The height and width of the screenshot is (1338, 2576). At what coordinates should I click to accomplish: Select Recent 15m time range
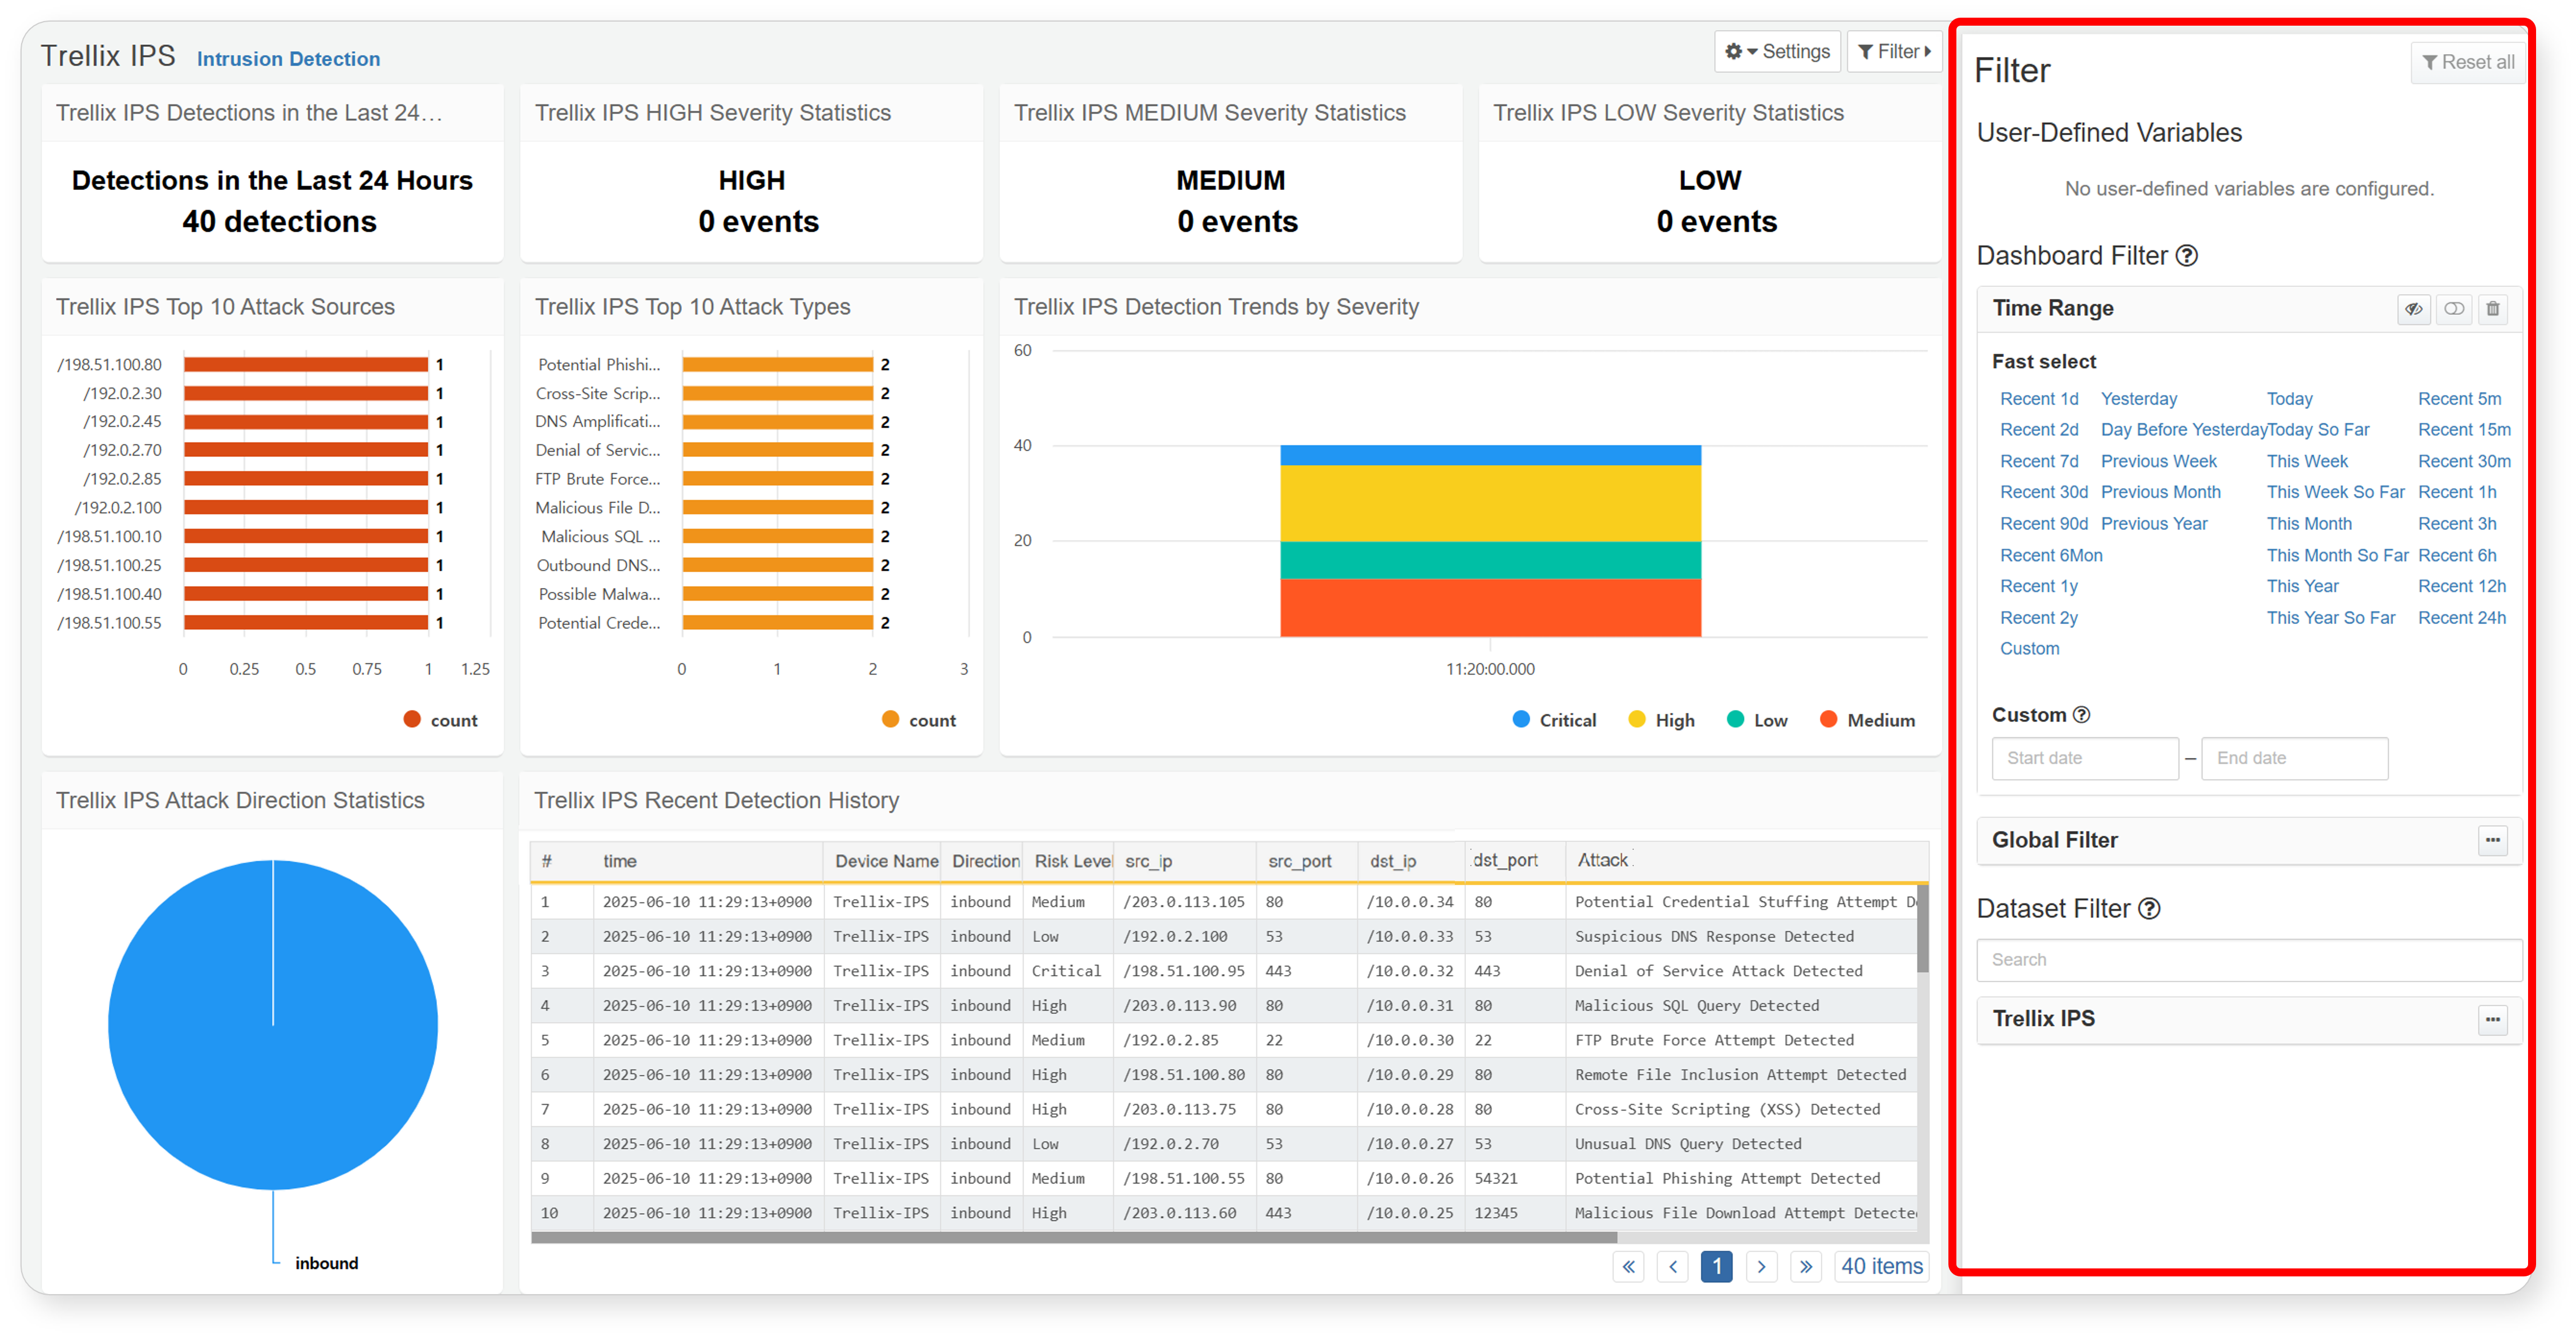pos(2464,430)
